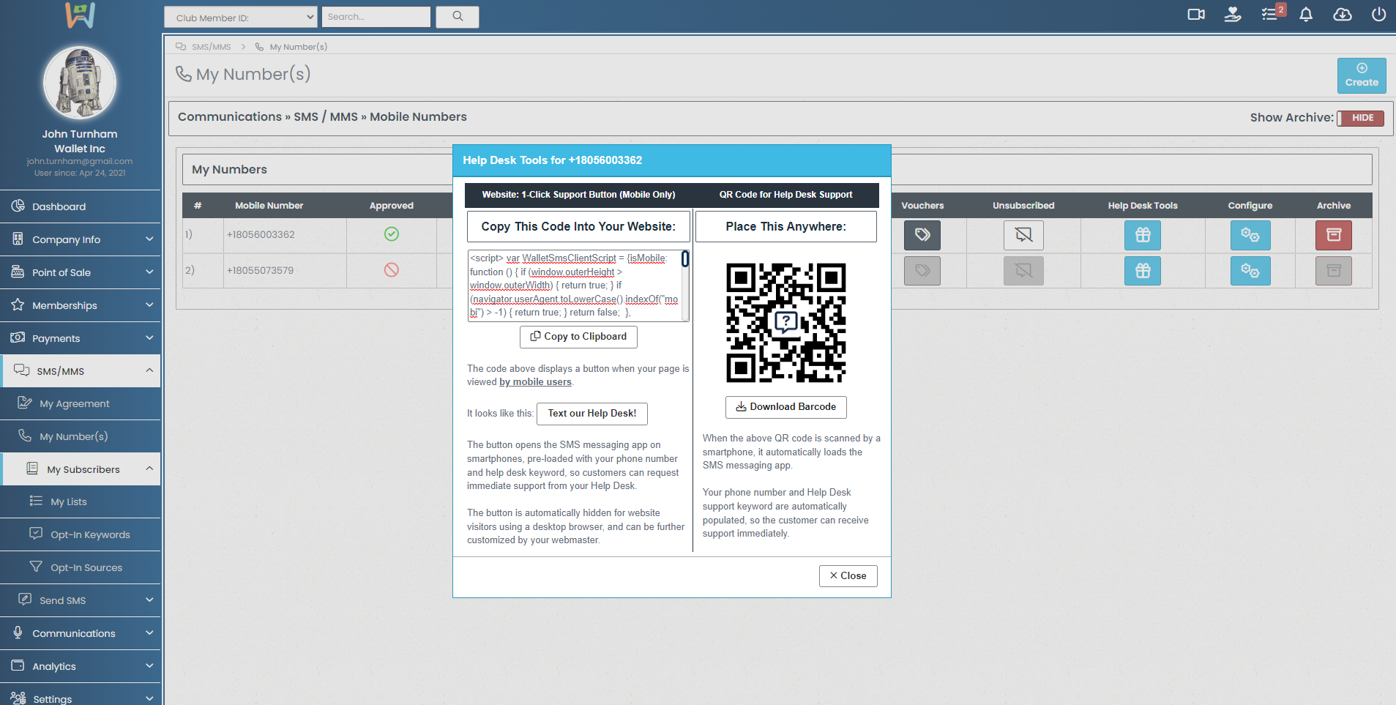
Task: Open the notifications bell
Action: 1306,15
